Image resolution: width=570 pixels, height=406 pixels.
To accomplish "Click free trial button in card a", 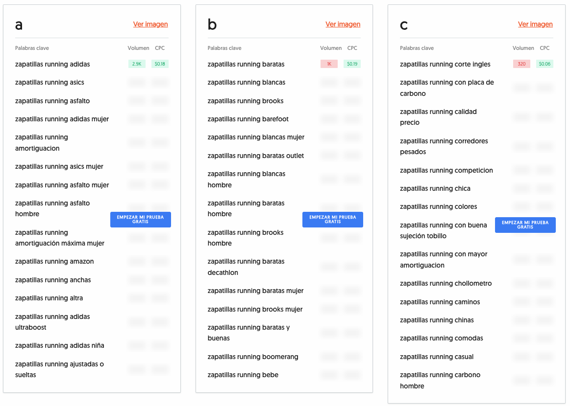I will tap(141, 220).
